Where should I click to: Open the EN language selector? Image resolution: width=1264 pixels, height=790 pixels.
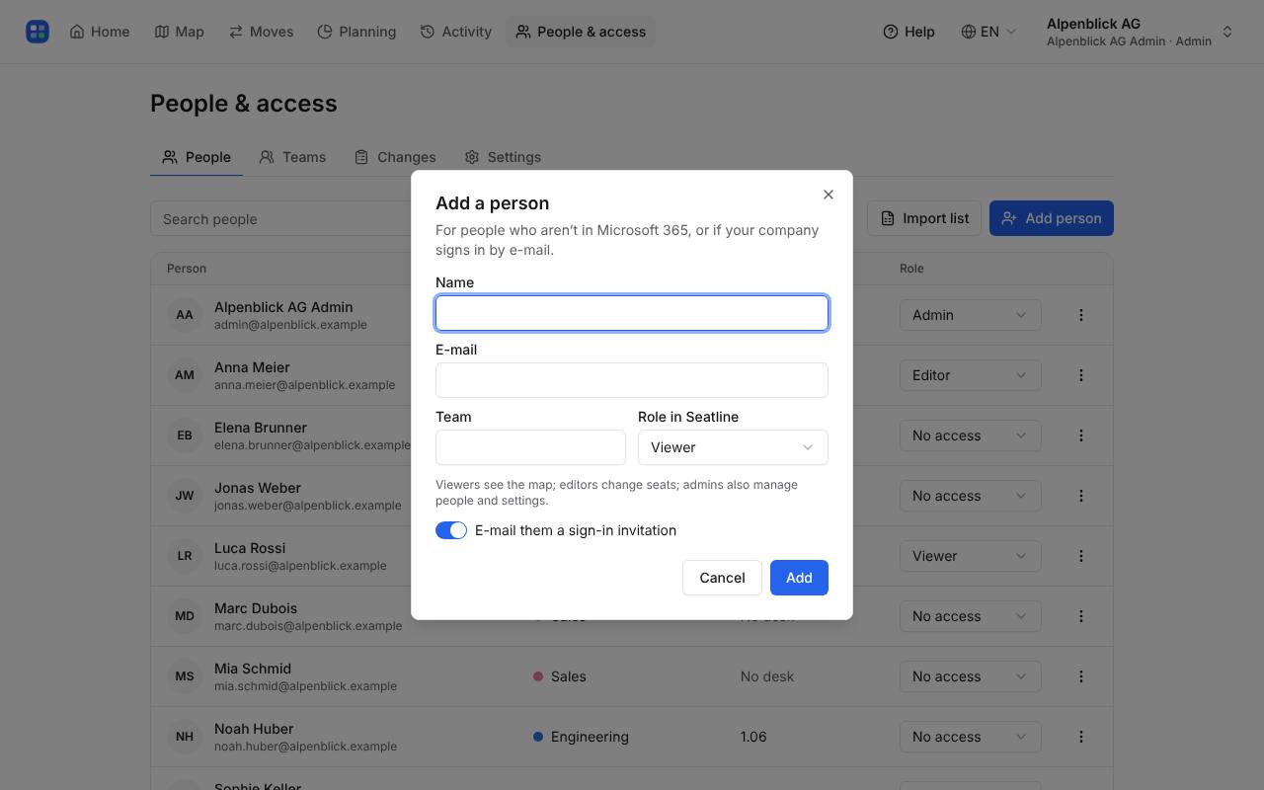pyautogui.click(x=988, y=32)
